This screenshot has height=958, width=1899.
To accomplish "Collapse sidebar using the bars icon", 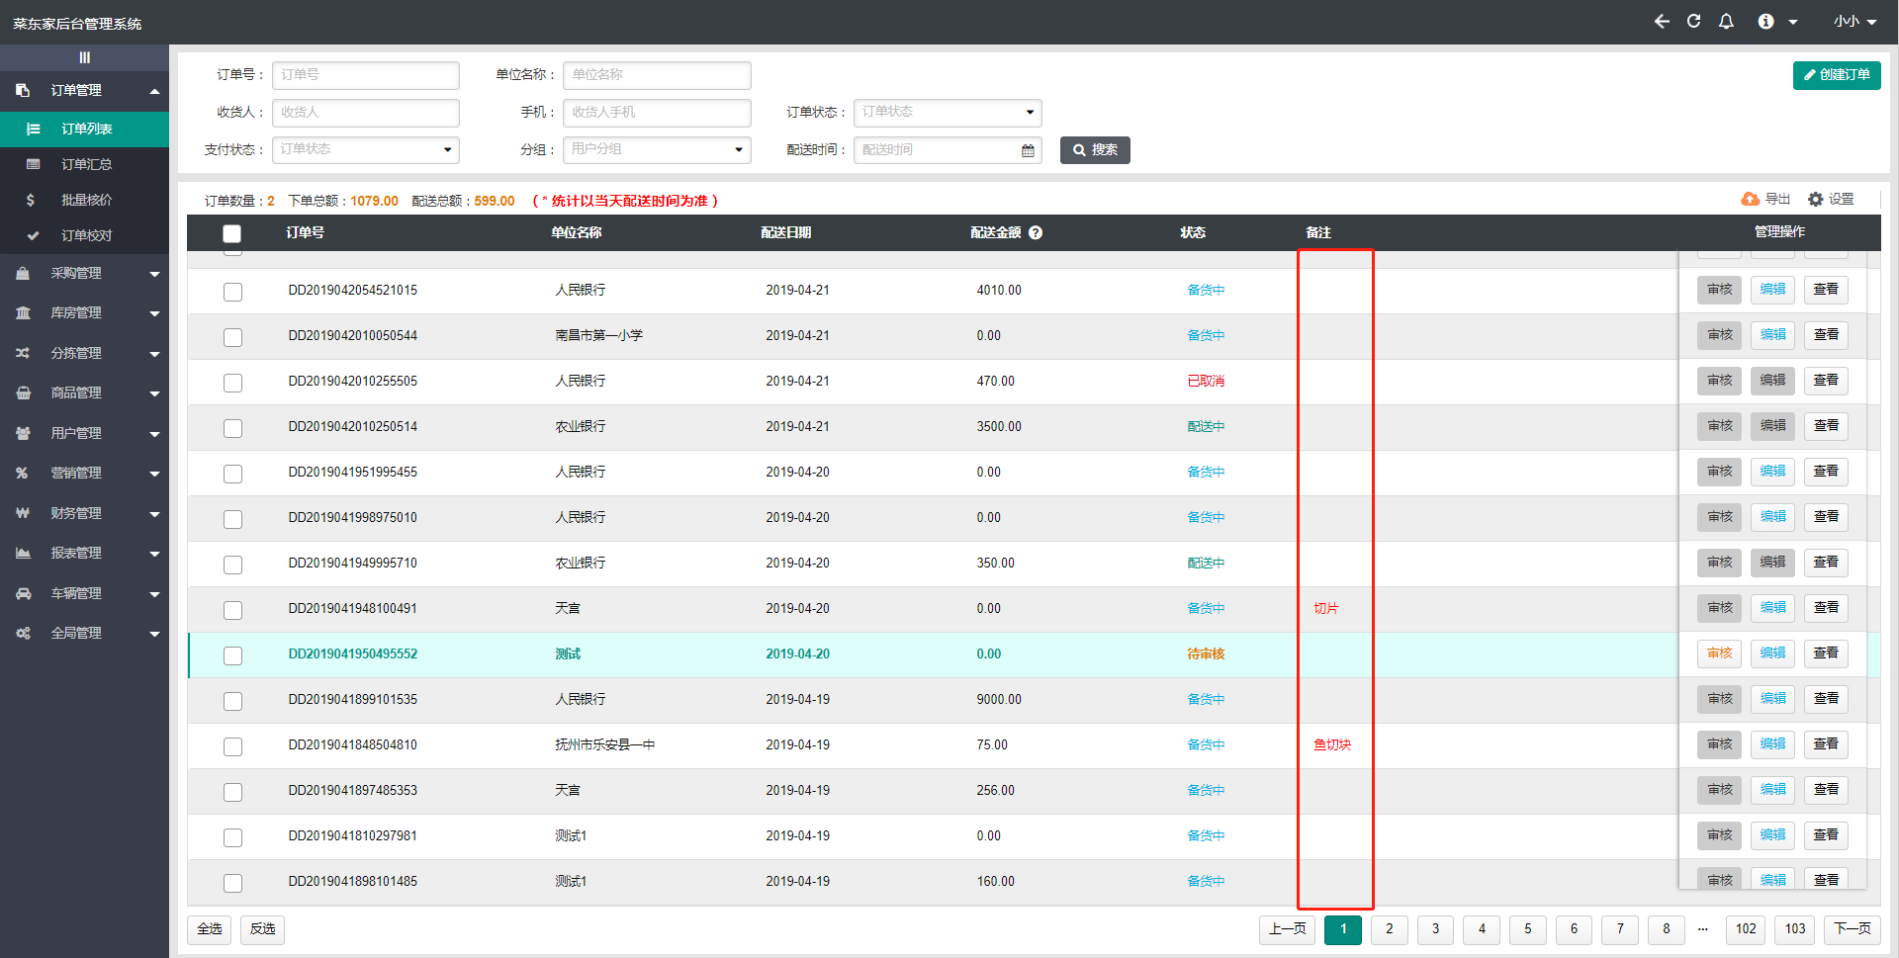I will [x=84, y=57].
